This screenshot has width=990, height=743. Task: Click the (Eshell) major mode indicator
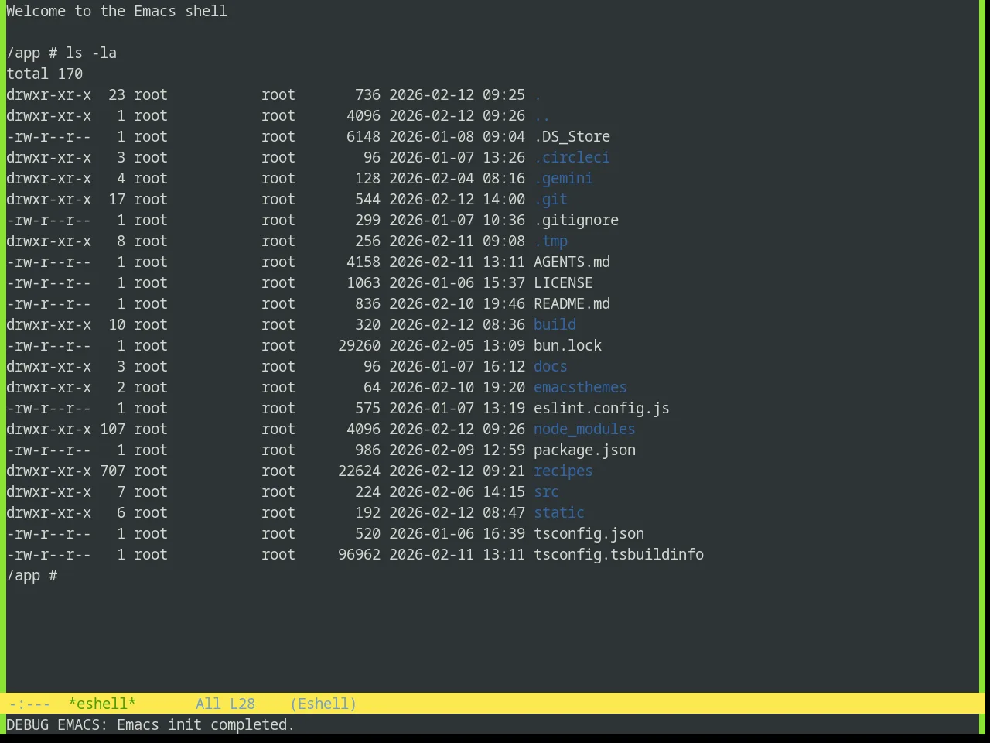click(323, 704)
